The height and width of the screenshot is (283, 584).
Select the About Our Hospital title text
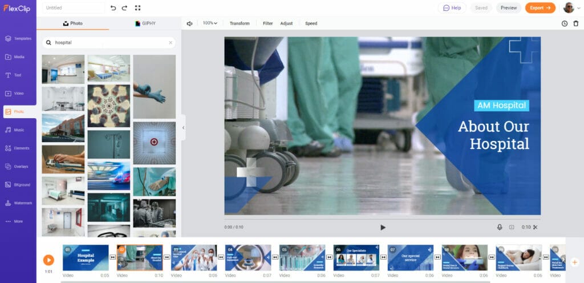(493, 135)
